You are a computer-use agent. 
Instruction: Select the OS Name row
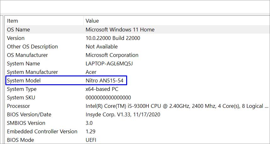[138, 30]
